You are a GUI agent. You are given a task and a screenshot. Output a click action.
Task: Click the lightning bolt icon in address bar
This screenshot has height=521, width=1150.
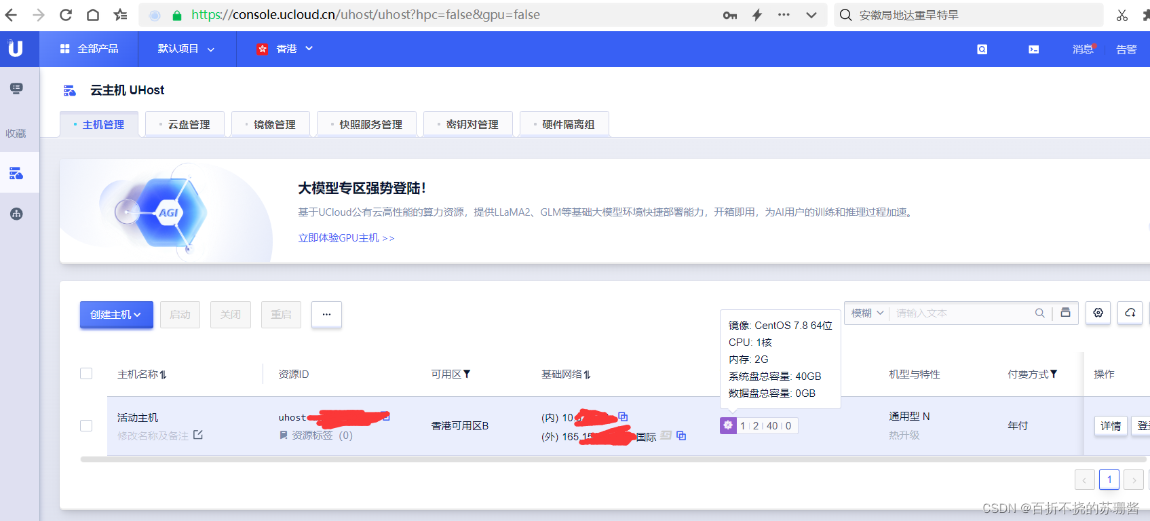(x=757, y=15)
